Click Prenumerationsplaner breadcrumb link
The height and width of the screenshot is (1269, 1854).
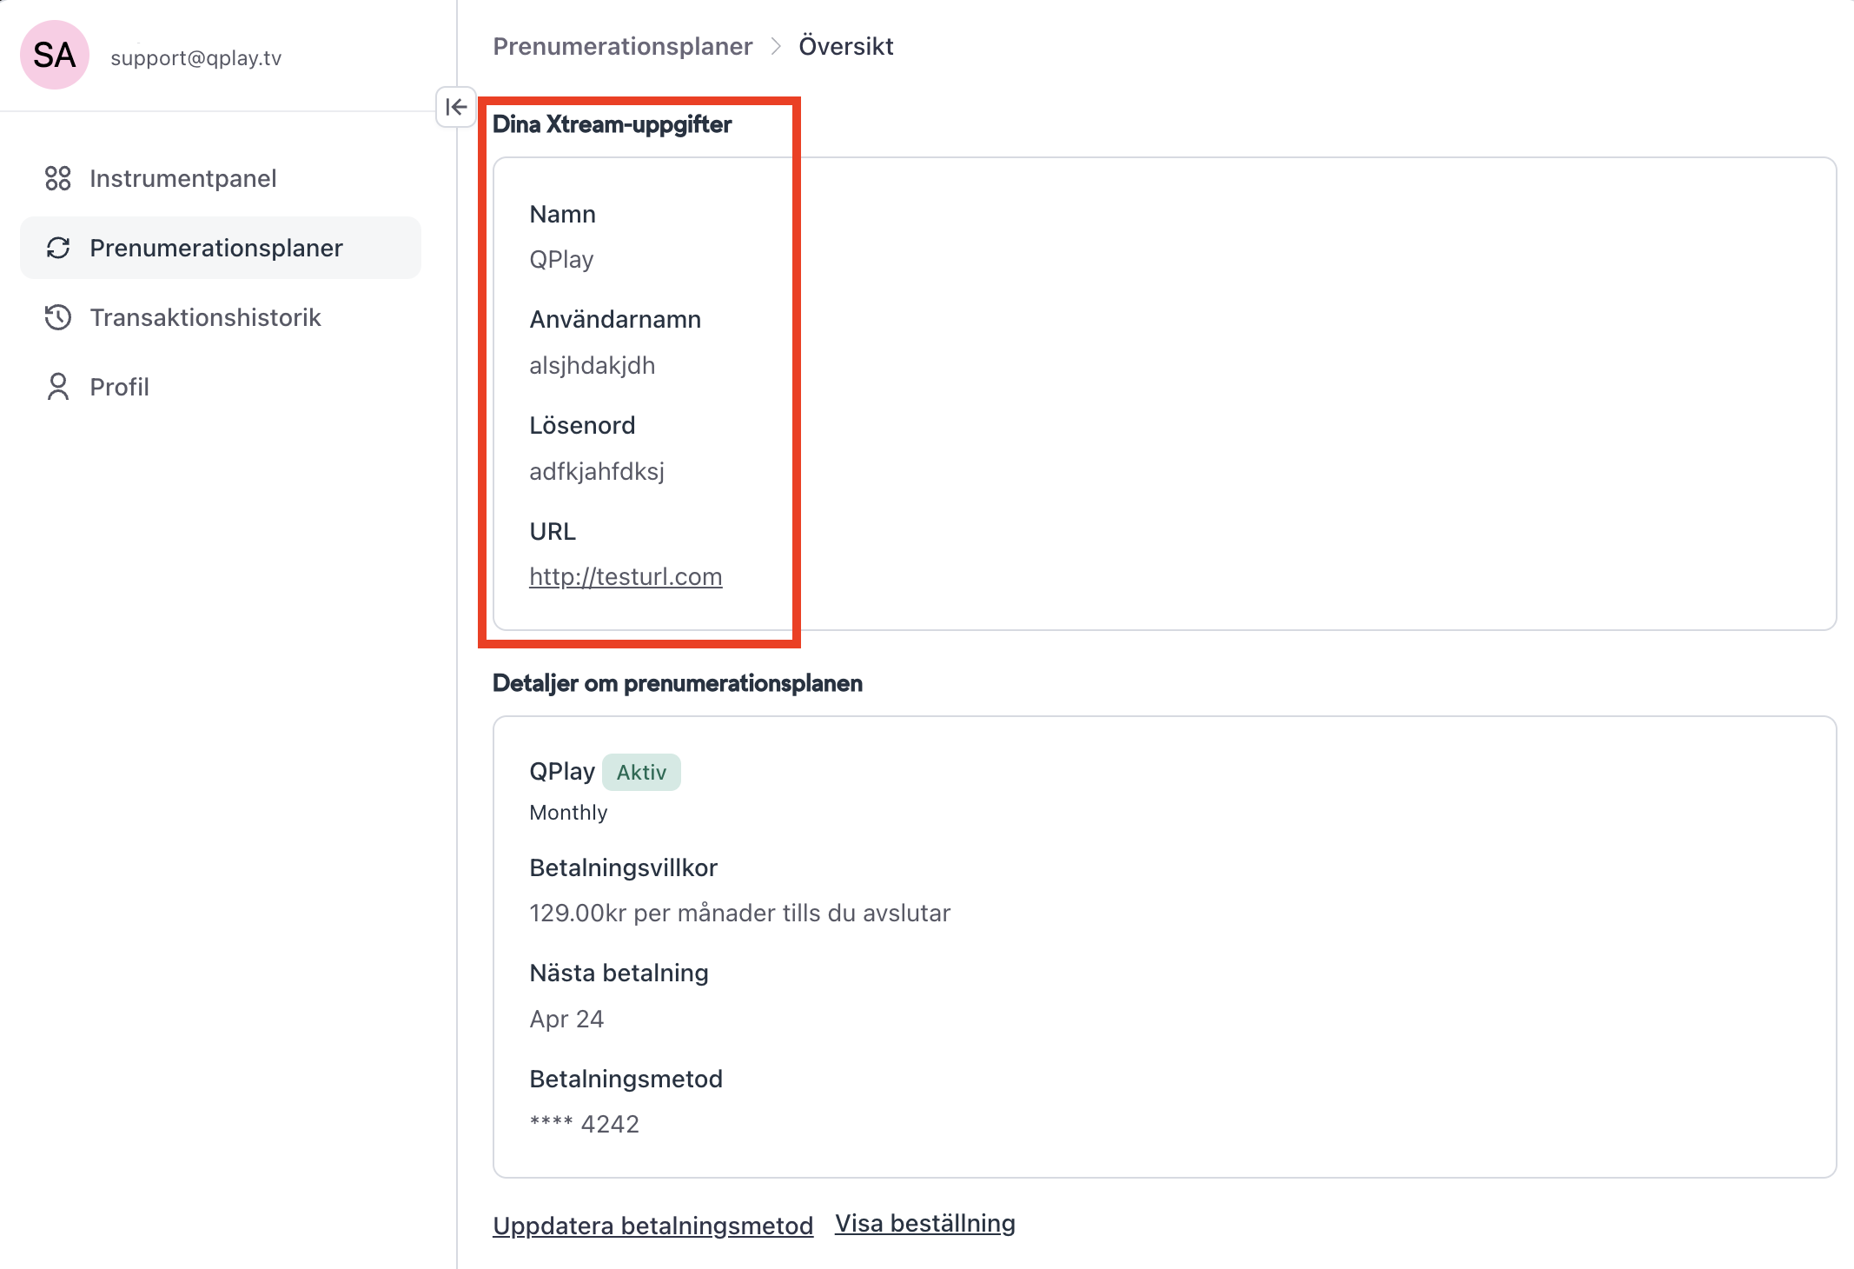click(622, 46)
